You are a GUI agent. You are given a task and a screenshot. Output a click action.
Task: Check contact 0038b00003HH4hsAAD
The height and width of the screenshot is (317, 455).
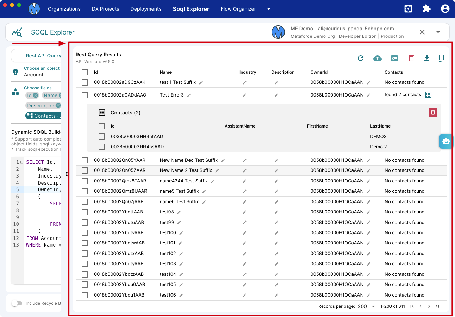coord(102,147)
